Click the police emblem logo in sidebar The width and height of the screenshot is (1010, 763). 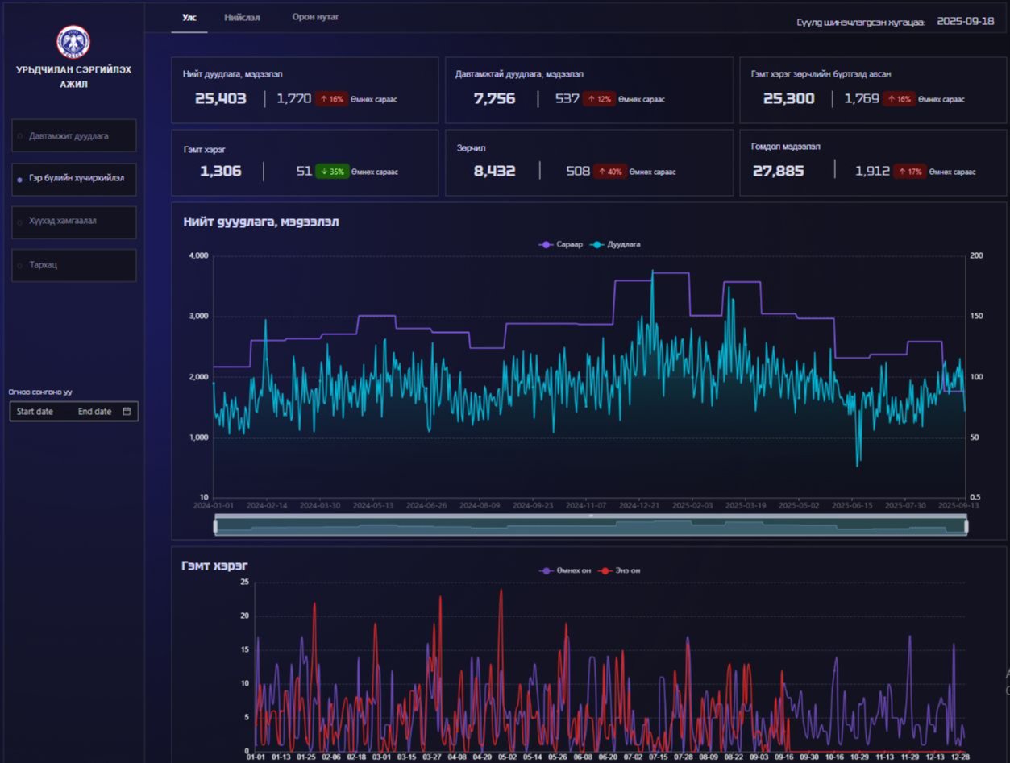[x=73, y=42]
